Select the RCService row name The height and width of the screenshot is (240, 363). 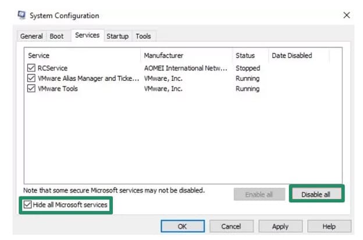point(52,68)
